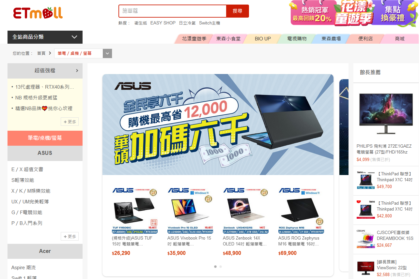The image size is (419, 279).
Task: Select the first carousel dot indicator
Action: [215, 267]
